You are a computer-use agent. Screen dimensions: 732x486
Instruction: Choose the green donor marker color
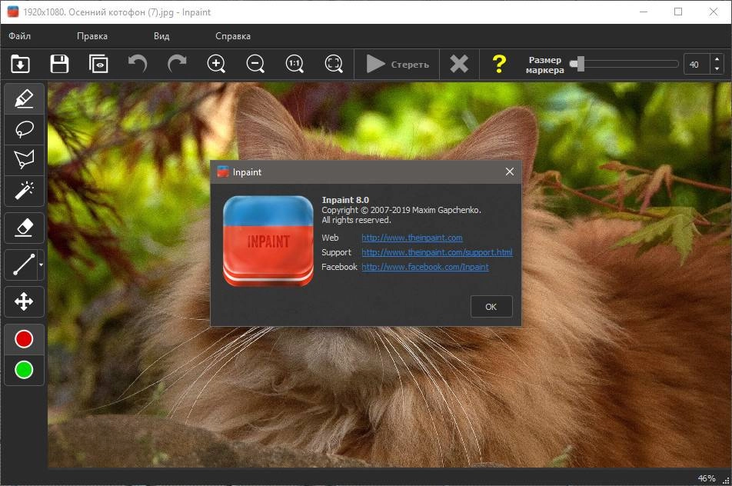click(24, 370)
